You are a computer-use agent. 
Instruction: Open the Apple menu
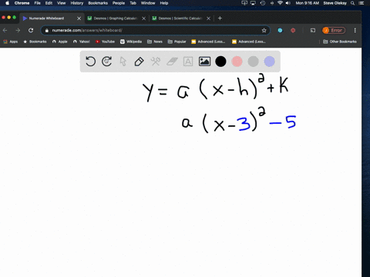(7, 3)
